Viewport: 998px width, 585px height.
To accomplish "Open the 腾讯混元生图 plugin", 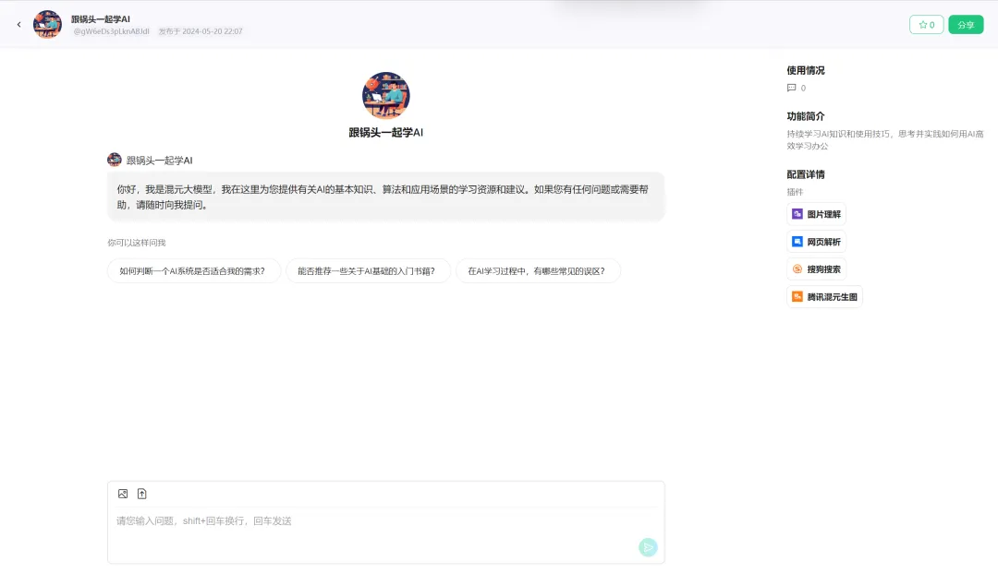I will pyautogui.click(x=824, y=297).
